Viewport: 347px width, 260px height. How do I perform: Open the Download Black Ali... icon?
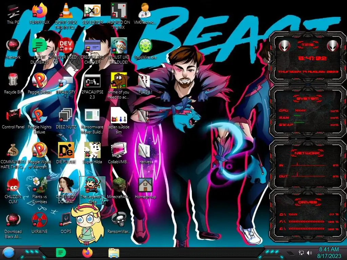[13, 220]
